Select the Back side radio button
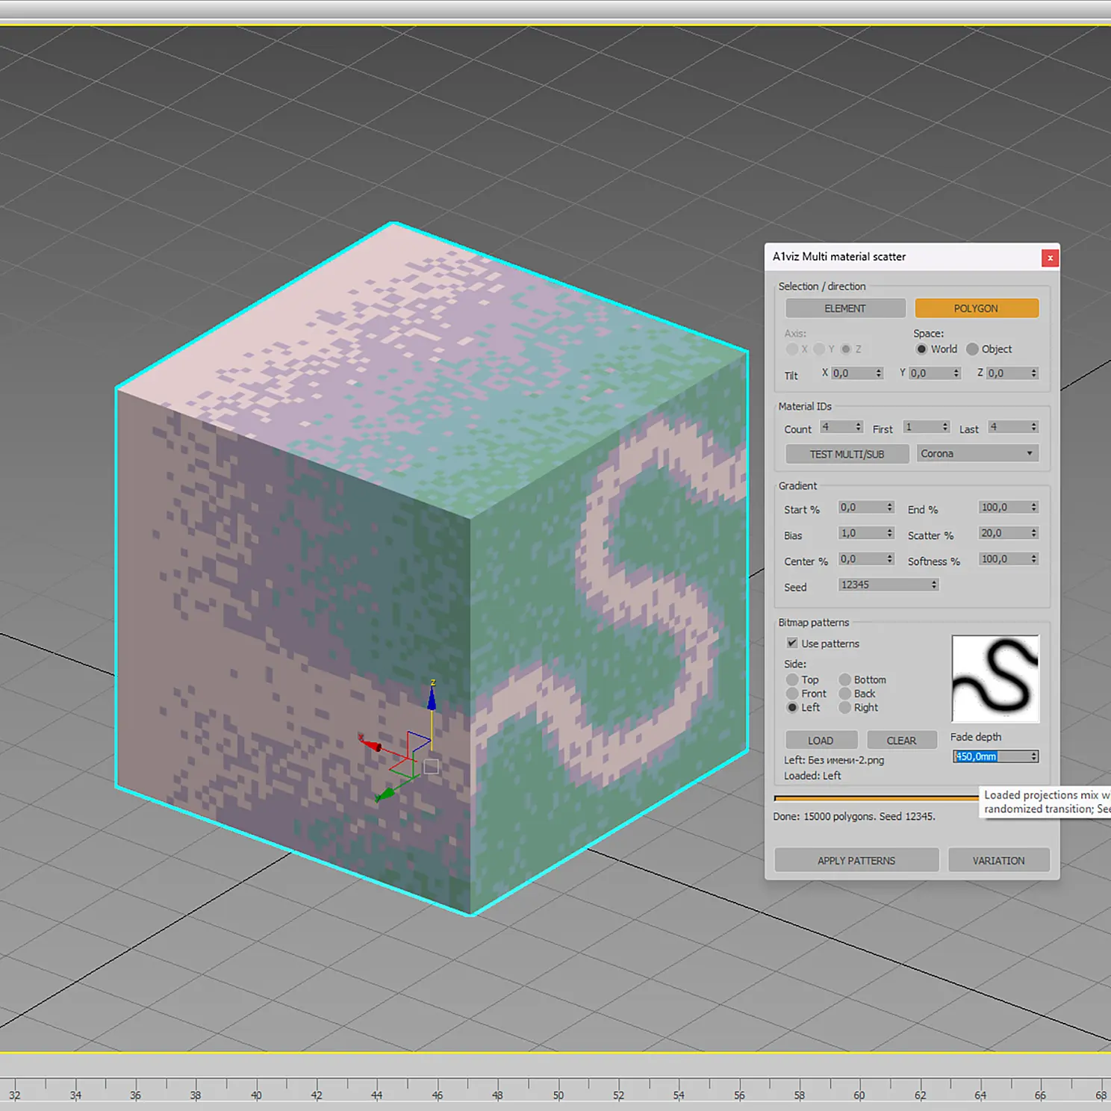Viewport: 1111px width, 1111px height. [845, 694]
